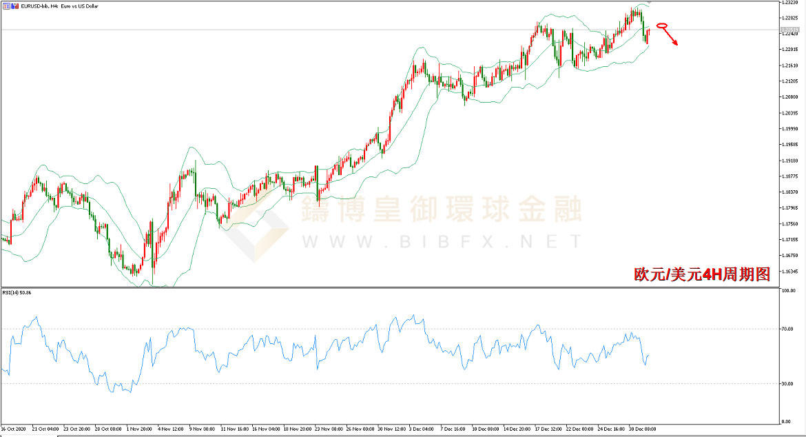Click the gray chart shift triangle marker

tap(648, 3)
